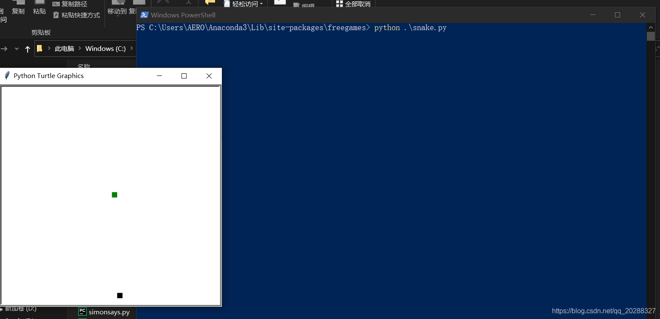The height and width of the screenshot is (319, 660).
Task: Expand the 新加卷 (D:) tree node arrow
Action: point(1,309)
